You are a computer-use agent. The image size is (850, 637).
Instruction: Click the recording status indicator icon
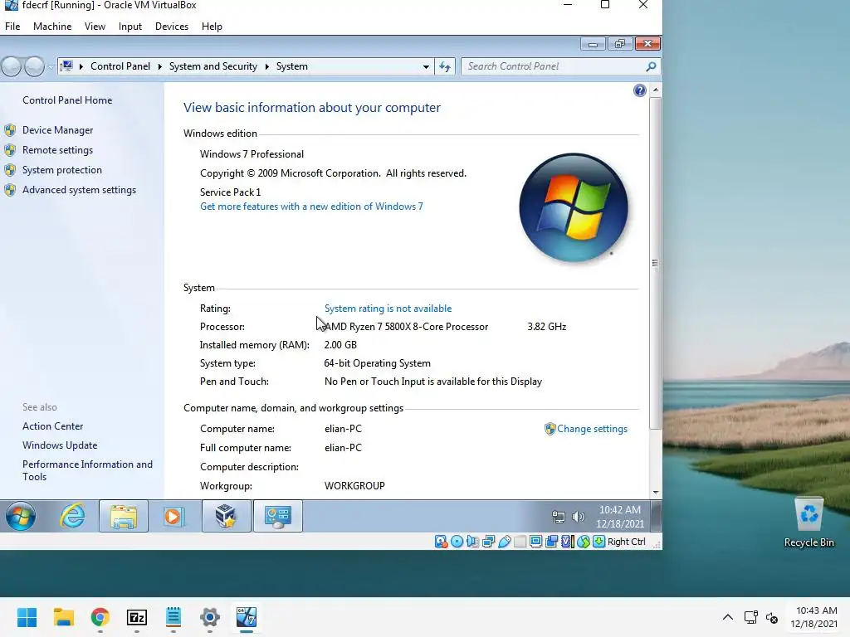click(551, 541)
